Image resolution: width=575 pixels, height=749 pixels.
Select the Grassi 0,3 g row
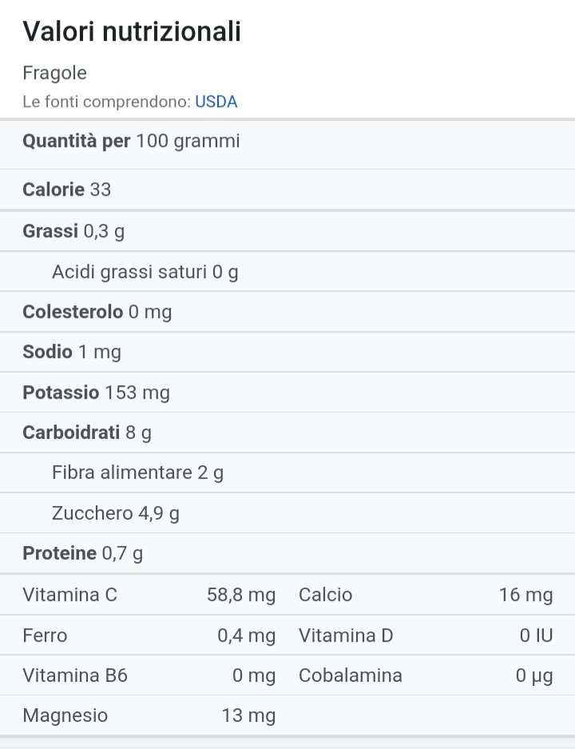(x=287, y=231)
